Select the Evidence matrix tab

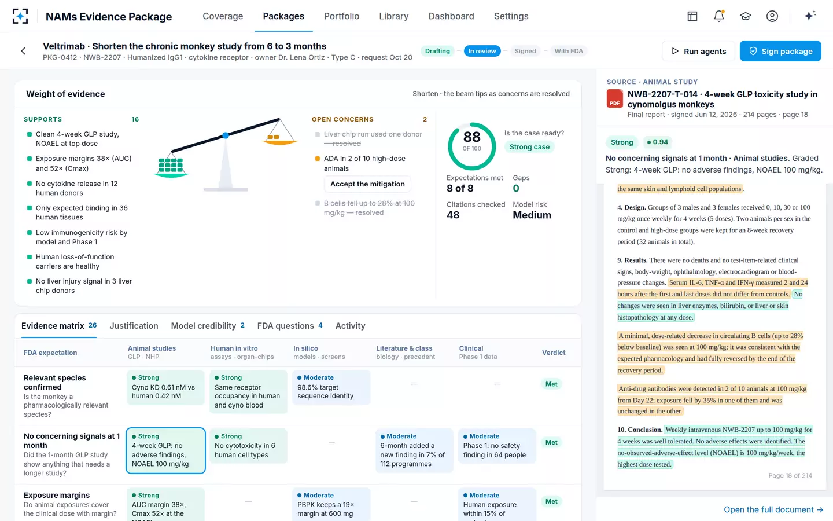[x=59, y=326]
